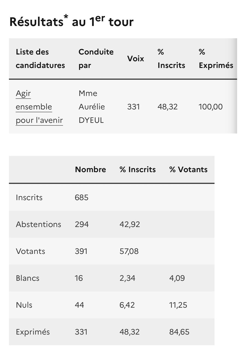Select the "Blancs" row label
The image size is (246, 359).
pyautogui.click(x=28, y=278)
